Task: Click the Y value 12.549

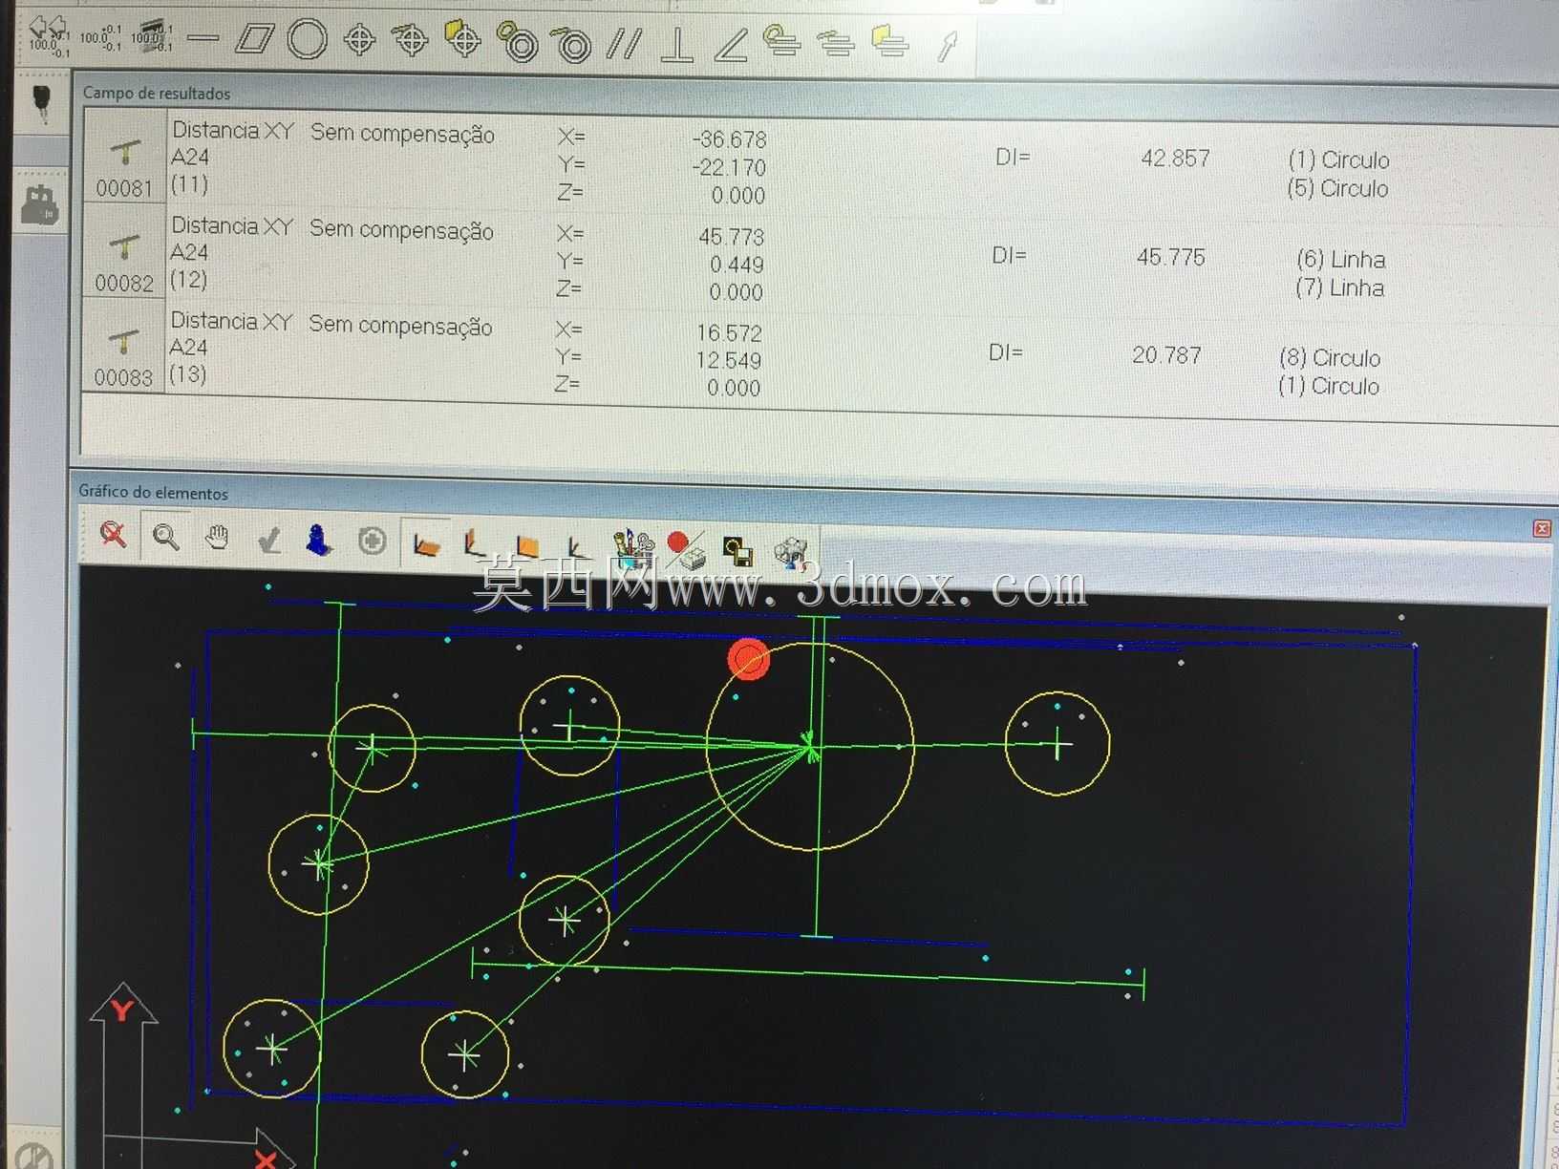Action: 728,360
